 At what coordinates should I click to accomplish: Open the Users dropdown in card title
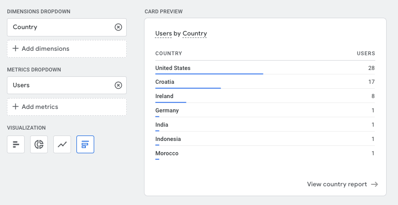[163, 34]
